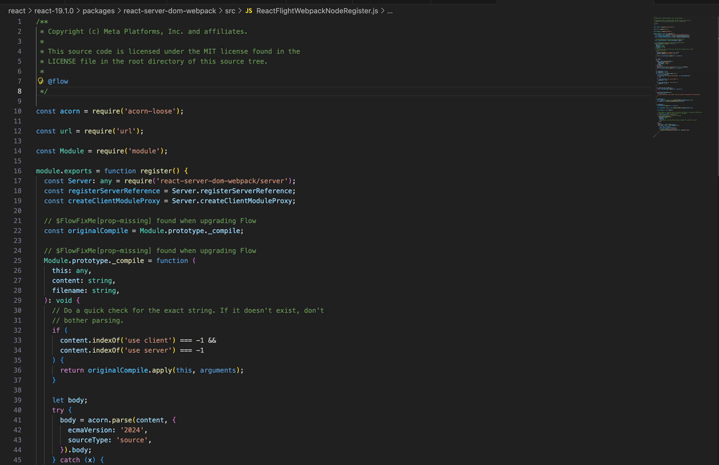Click the minimap code preview

point(677,76)
